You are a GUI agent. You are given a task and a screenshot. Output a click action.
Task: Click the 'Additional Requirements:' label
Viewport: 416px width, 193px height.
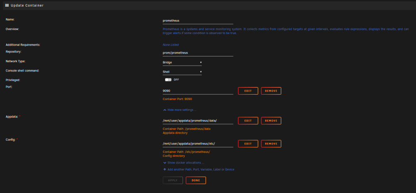(x=23, y=45)
